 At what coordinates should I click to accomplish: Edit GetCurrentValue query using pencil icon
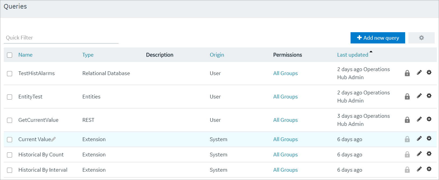coord(419,119)
